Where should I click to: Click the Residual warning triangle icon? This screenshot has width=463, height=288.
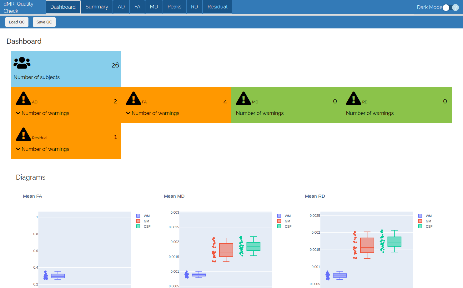23,135
